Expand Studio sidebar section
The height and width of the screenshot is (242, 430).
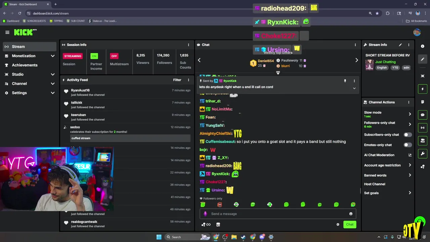pos(53,74)
